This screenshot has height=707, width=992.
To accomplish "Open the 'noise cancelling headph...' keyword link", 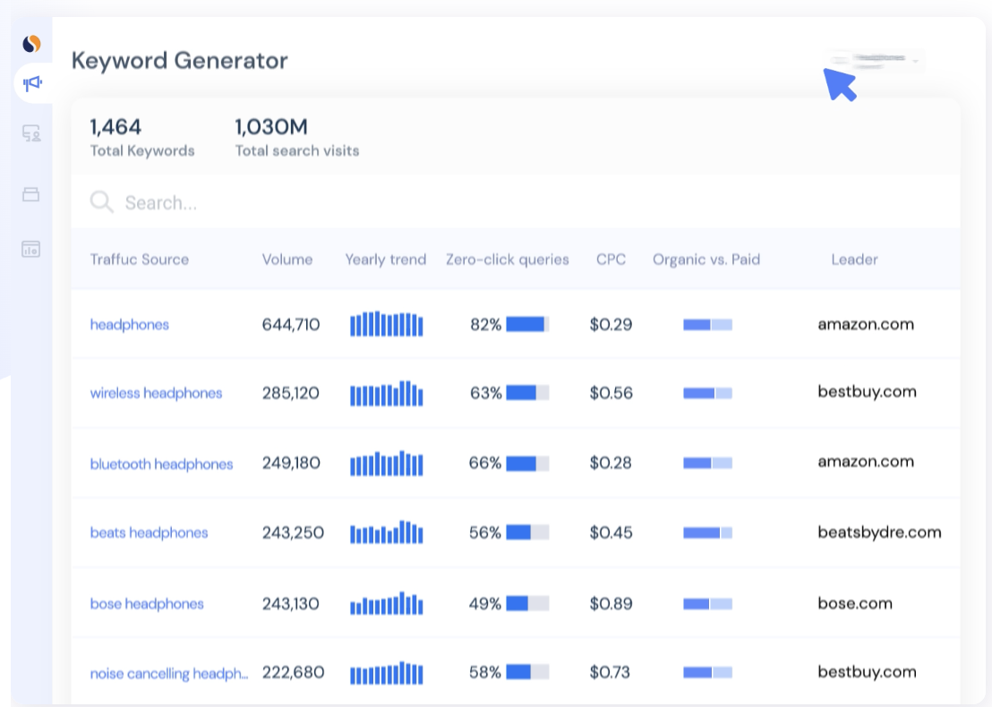I will (x=169, y=673).
